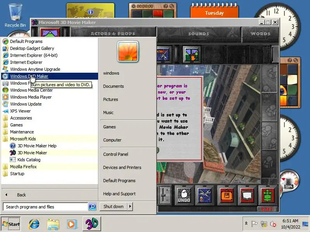Select the scene picture icon in Movie Maker
This screenshot has height=232, width=310.
click(50, 32)
